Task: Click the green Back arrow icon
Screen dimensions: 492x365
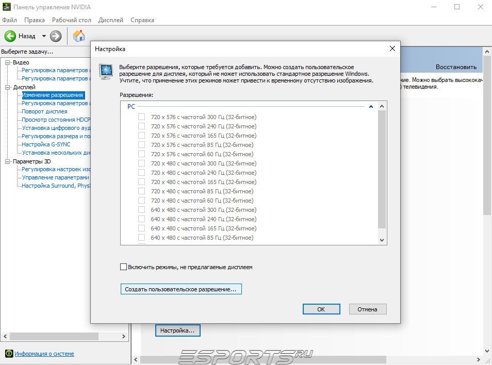Action: 10,36
